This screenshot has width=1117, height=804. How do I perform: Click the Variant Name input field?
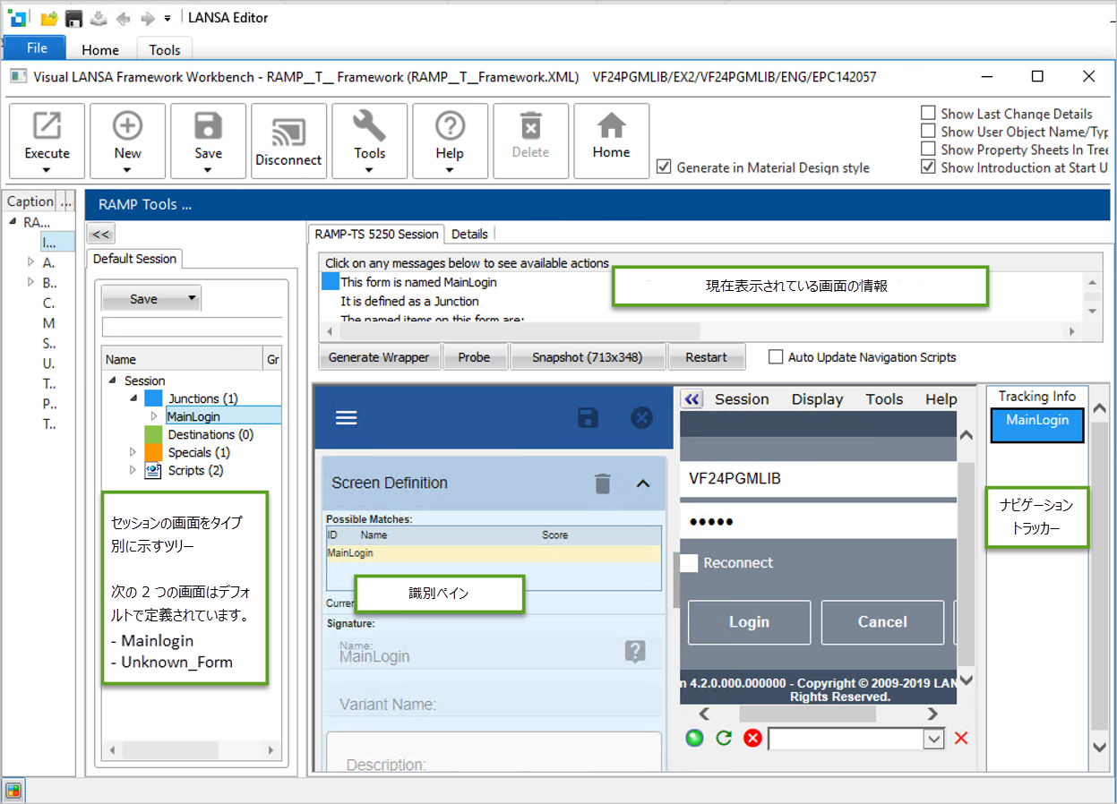click(x=493, y=705)
